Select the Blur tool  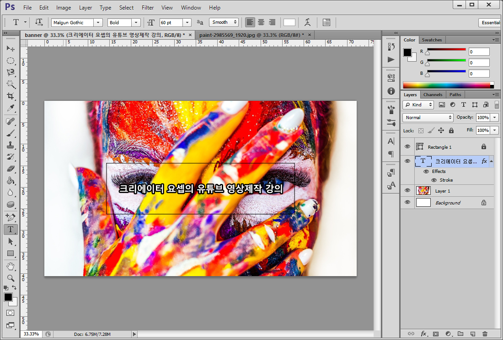tap(11, 193)
